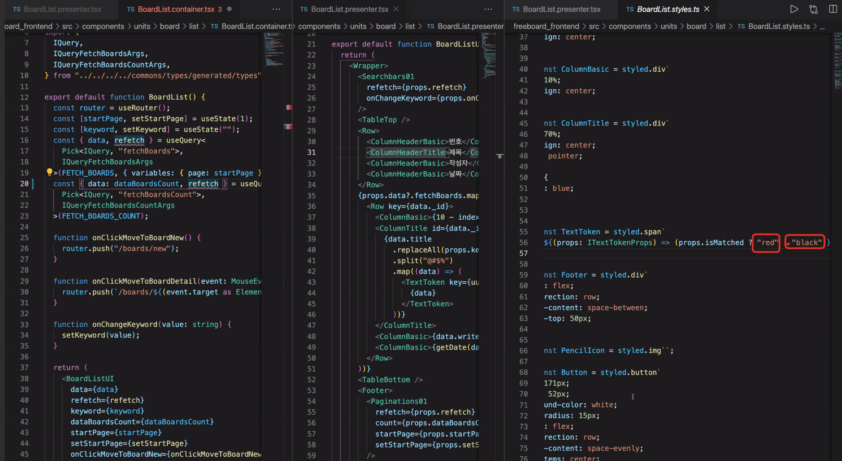Close the middle group's BoardList.presenter.tsx tab
The image size is (842, 461).
pos(396,9)
